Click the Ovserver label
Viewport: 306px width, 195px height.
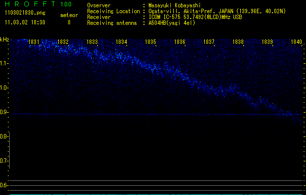[x=99, y=5]
